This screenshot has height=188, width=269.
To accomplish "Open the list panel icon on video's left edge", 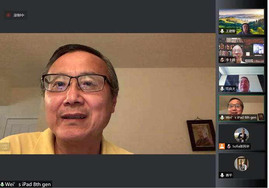I will 5,147.
